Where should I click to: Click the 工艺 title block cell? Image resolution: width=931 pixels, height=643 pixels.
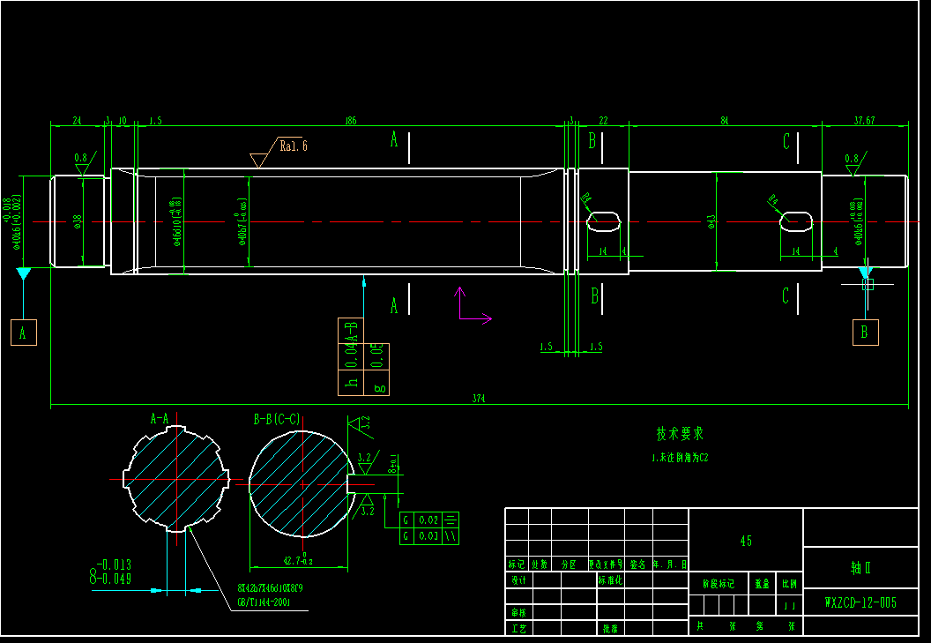[x=519, y=627]
